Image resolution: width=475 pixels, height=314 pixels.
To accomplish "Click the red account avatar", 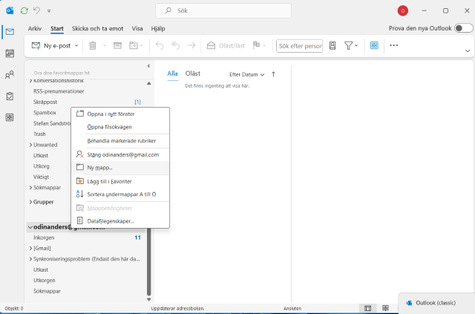I will pyautogui.click(x=403, y=10).
